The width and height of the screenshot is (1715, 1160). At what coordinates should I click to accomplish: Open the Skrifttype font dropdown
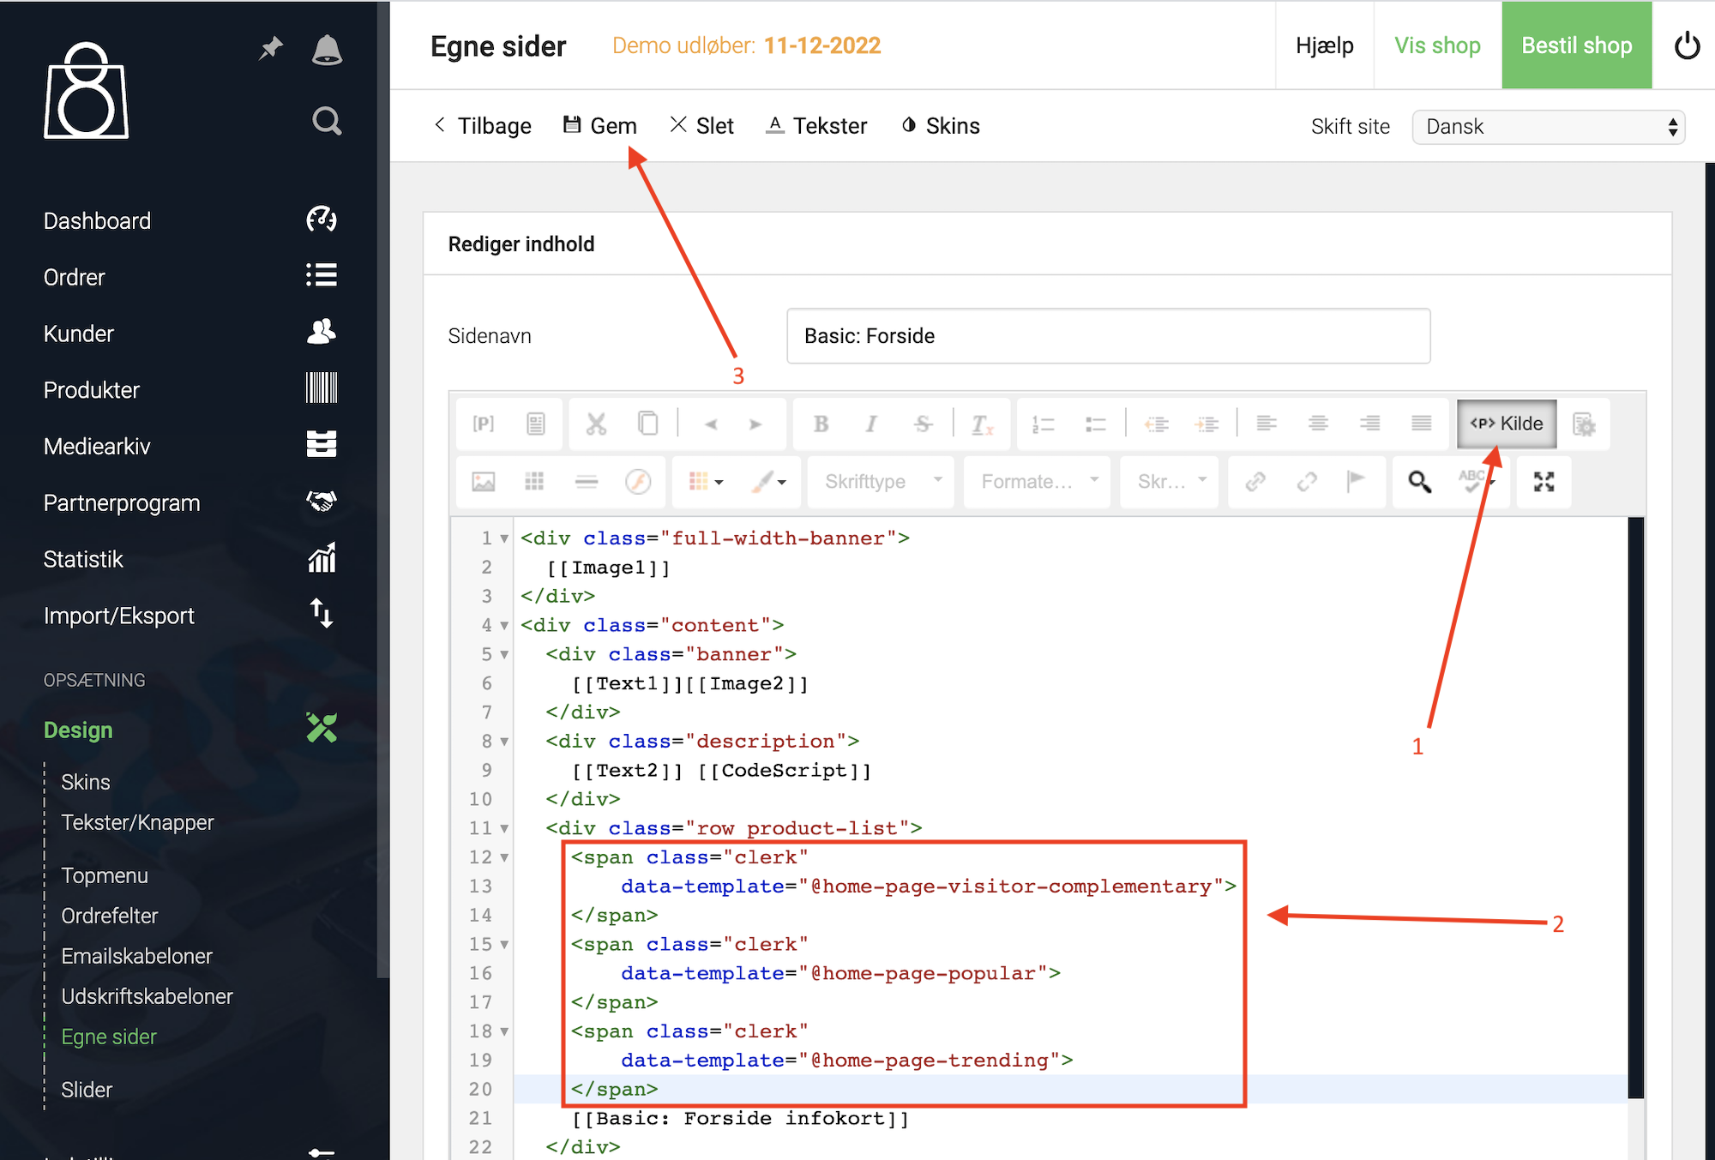point(882,482)
